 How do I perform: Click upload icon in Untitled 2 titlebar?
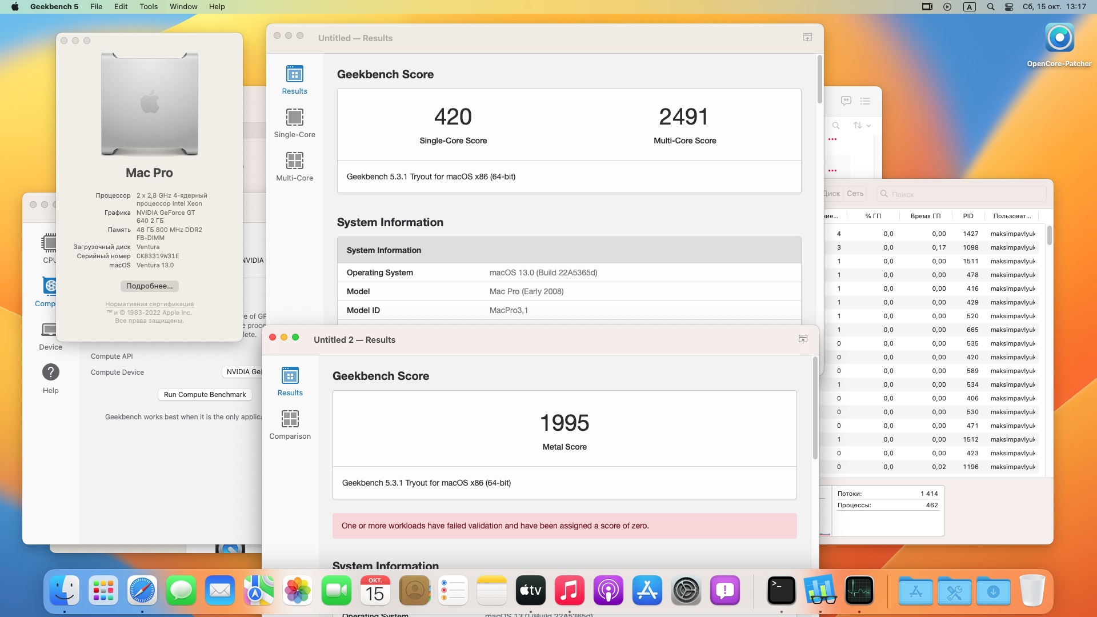click(803, 339)
